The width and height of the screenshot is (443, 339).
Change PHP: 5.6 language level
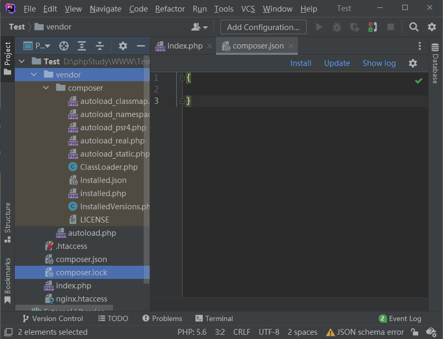click(x=192, y=332)
